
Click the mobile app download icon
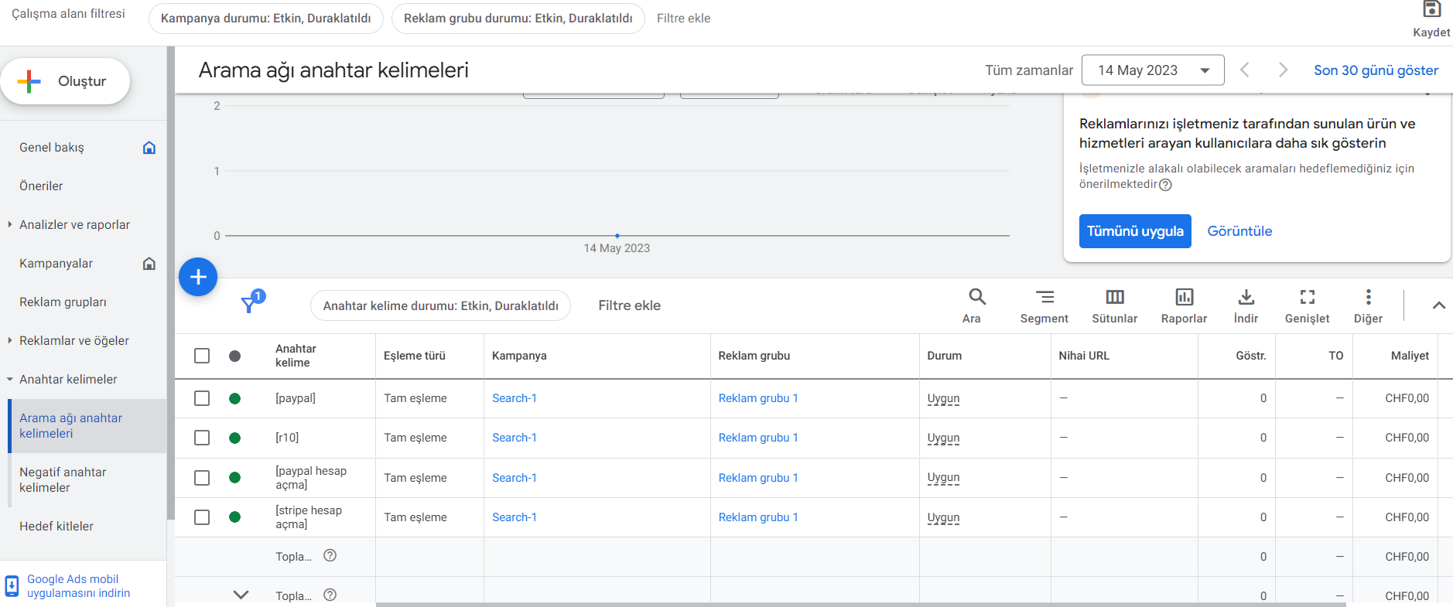point(12,585)
